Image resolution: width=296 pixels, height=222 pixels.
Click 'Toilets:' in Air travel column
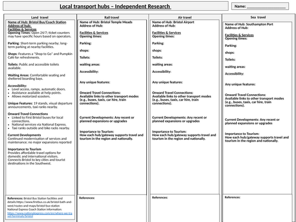coord(157,57)
